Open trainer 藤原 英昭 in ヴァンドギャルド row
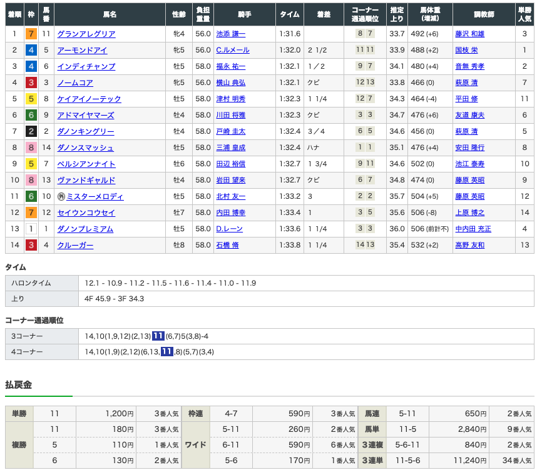This screenshot has height=470, width=542. click(x=470, y=180)
